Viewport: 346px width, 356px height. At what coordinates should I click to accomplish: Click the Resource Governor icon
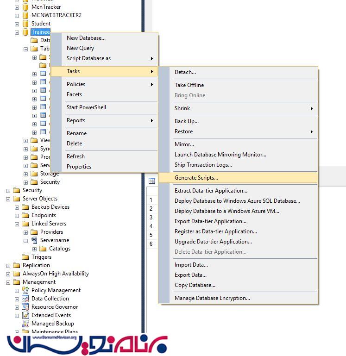tap(25, 307)
